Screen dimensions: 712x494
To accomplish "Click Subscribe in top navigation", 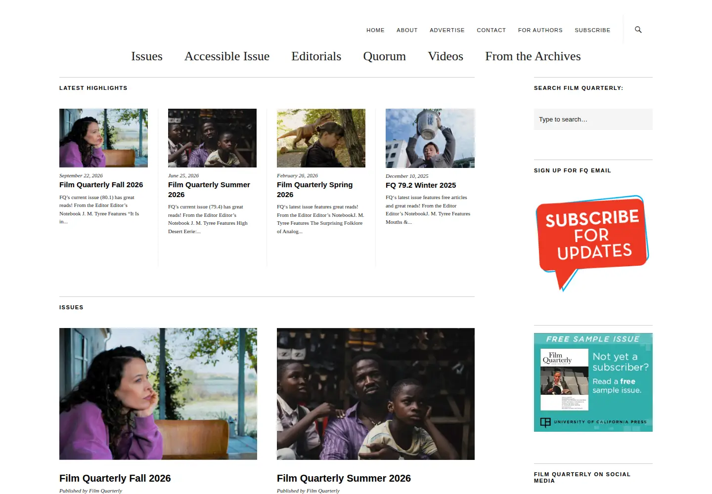I will click(x=592, y=30).
